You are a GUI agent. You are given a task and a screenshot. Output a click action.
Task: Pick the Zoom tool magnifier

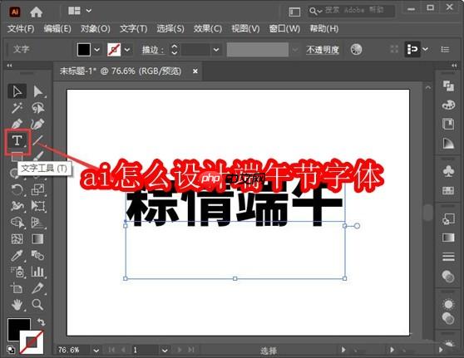click(38, 305)
